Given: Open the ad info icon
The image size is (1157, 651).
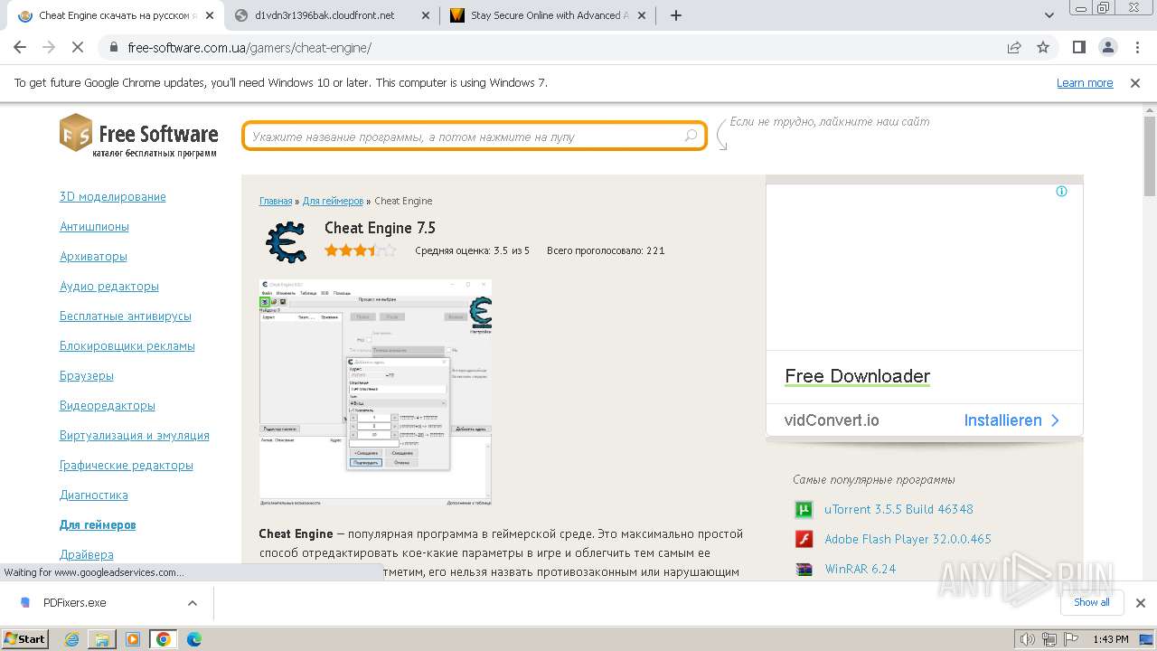Looking at the screenshot, I should 1061,191.
